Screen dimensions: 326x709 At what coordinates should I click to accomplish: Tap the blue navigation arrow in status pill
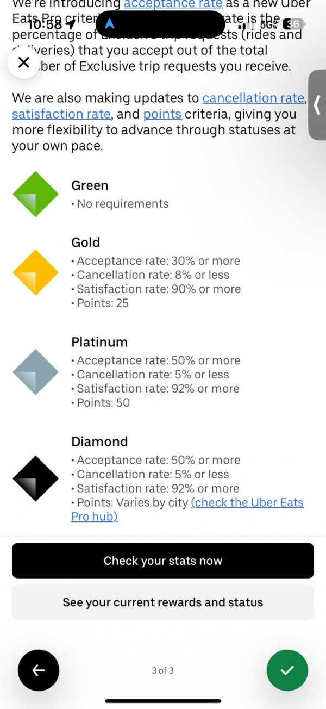pyautogui.click(x=109, y=24)
